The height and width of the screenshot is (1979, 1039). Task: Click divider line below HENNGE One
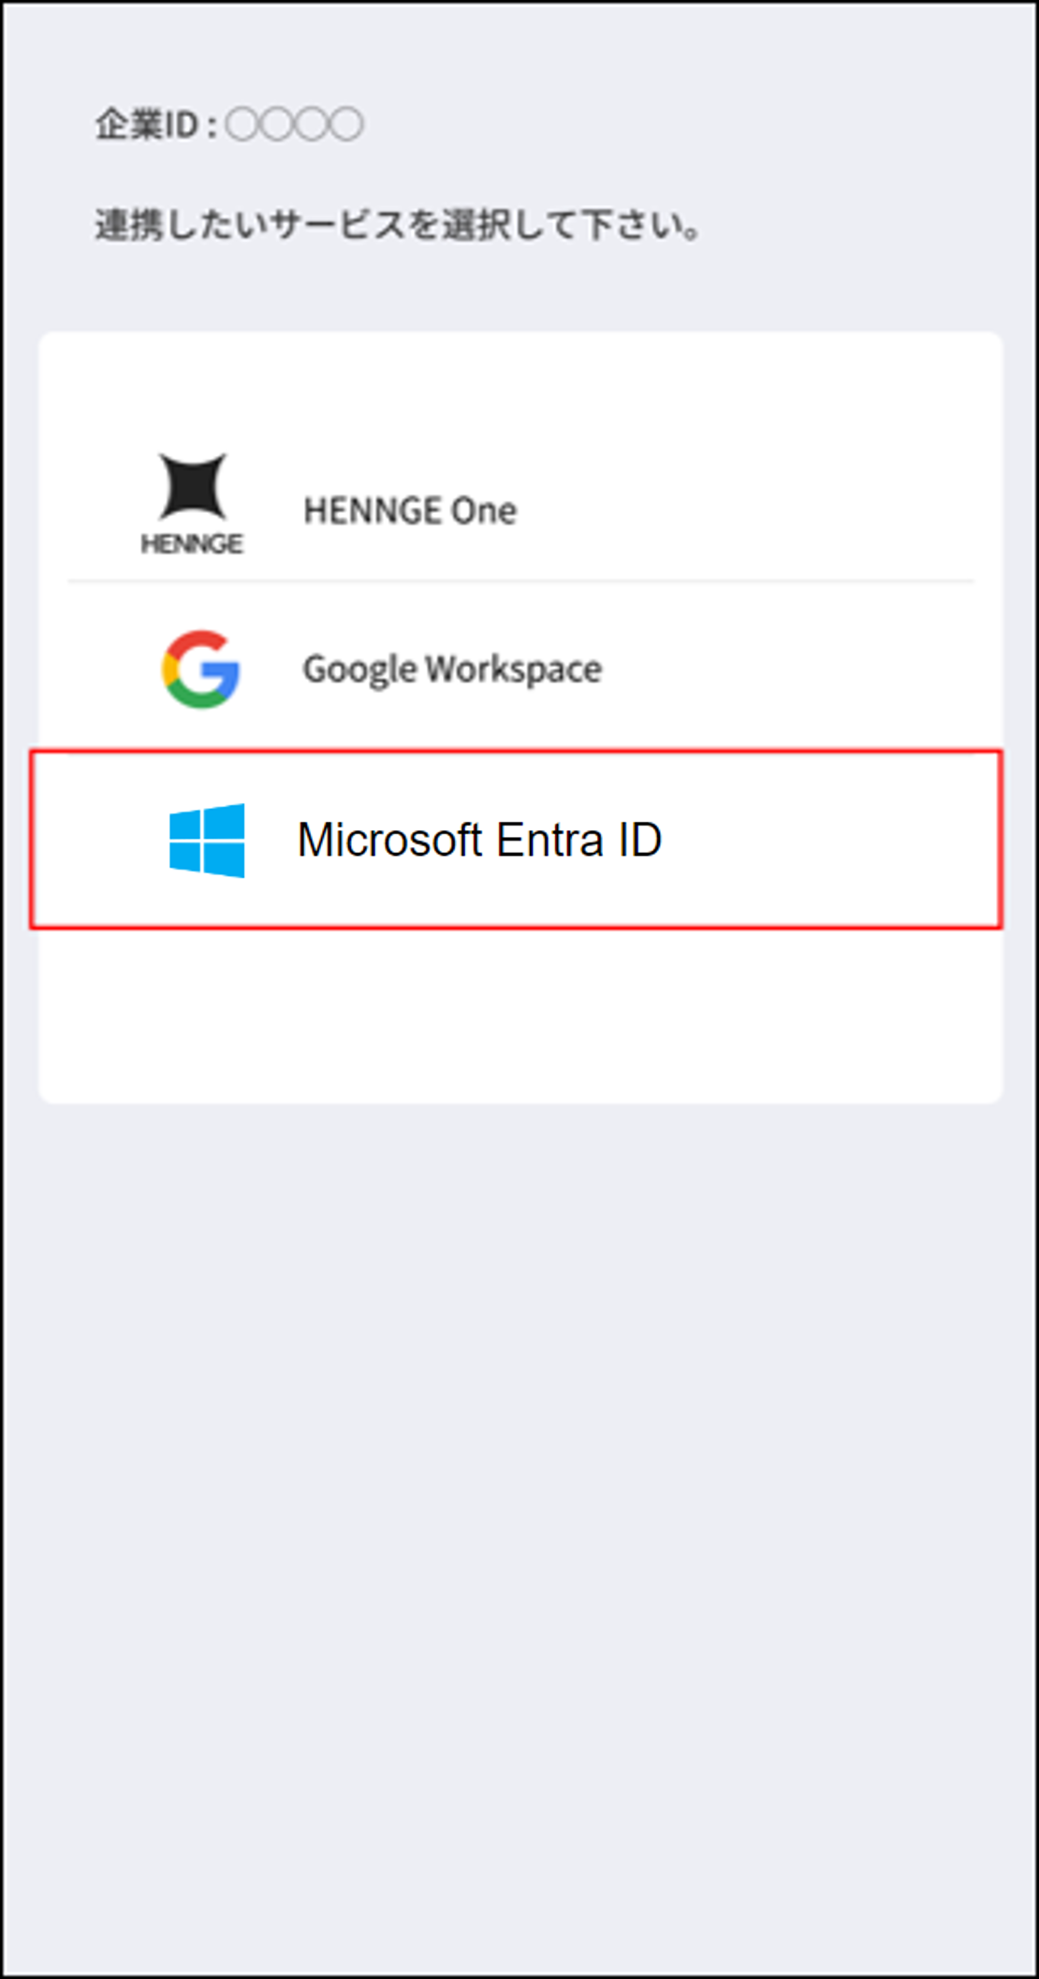coord(520,581)
